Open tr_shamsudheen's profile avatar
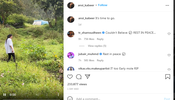This screenshot has height=100, width=175. pos(71,34)
